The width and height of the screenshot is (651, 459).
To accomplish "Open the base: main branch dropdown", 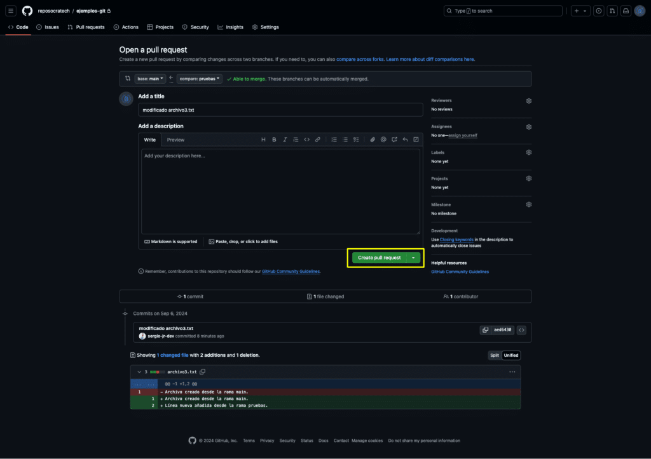I will (150, 79).
